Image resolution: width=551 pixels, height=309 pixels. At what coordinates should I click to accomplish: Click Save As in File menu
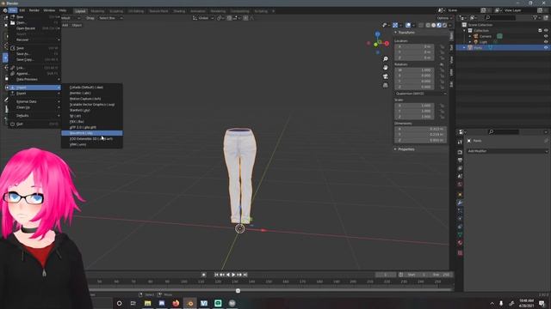[34, 54]
